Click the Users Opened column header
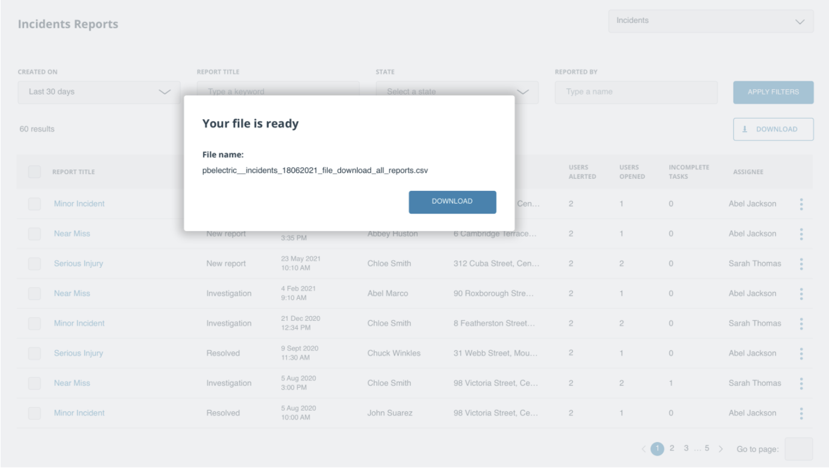 click(632, 172)
